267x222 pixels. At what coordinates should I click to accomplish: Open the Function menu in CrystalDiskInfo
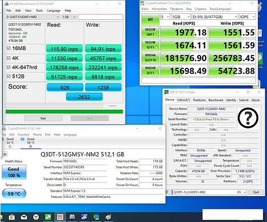pos(24,134)
